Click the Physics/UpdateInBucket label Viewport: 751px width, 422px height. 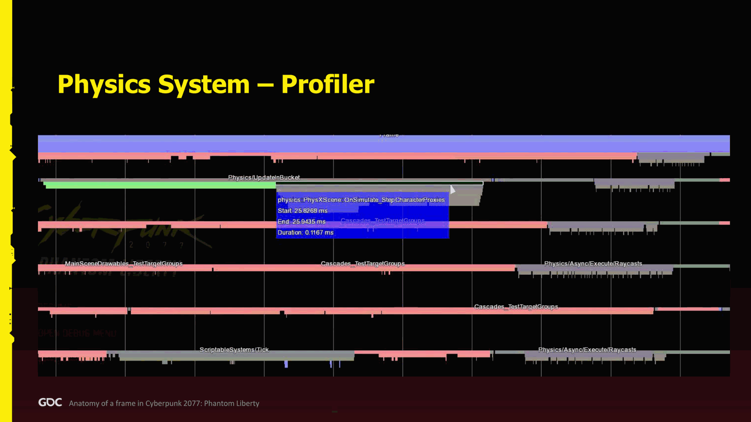point(264,177)
